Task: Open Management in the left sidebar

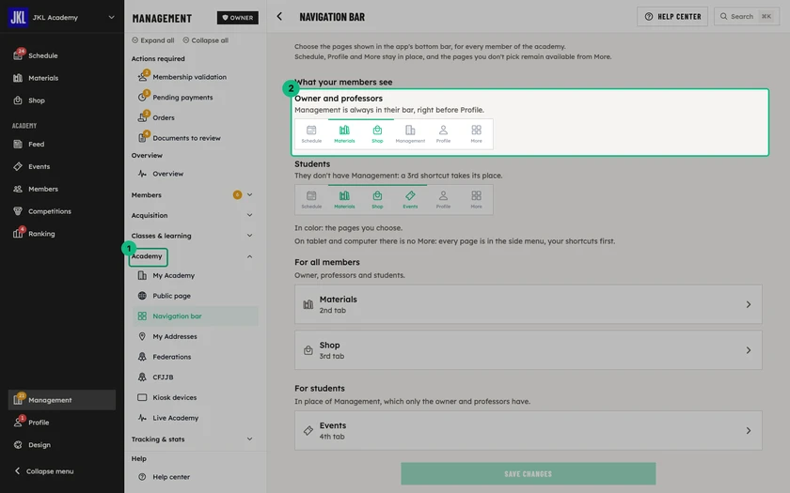Action: coord(61,400)
